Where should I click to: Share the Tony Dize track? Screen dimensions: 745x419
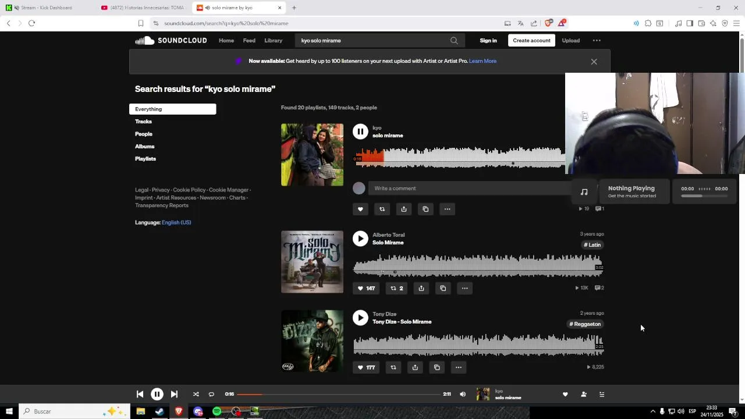415,367
